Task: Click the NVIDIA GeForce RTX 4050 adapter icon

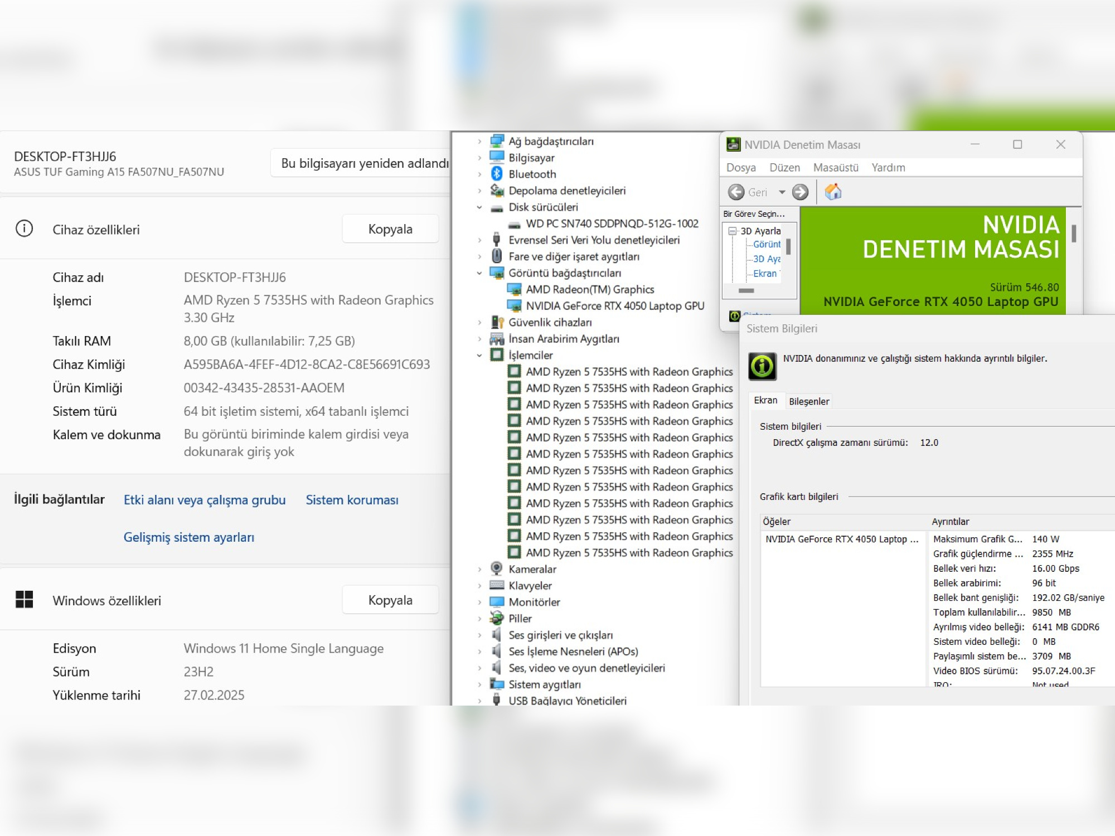Action: pyautogui.click(x=514, y=306)
